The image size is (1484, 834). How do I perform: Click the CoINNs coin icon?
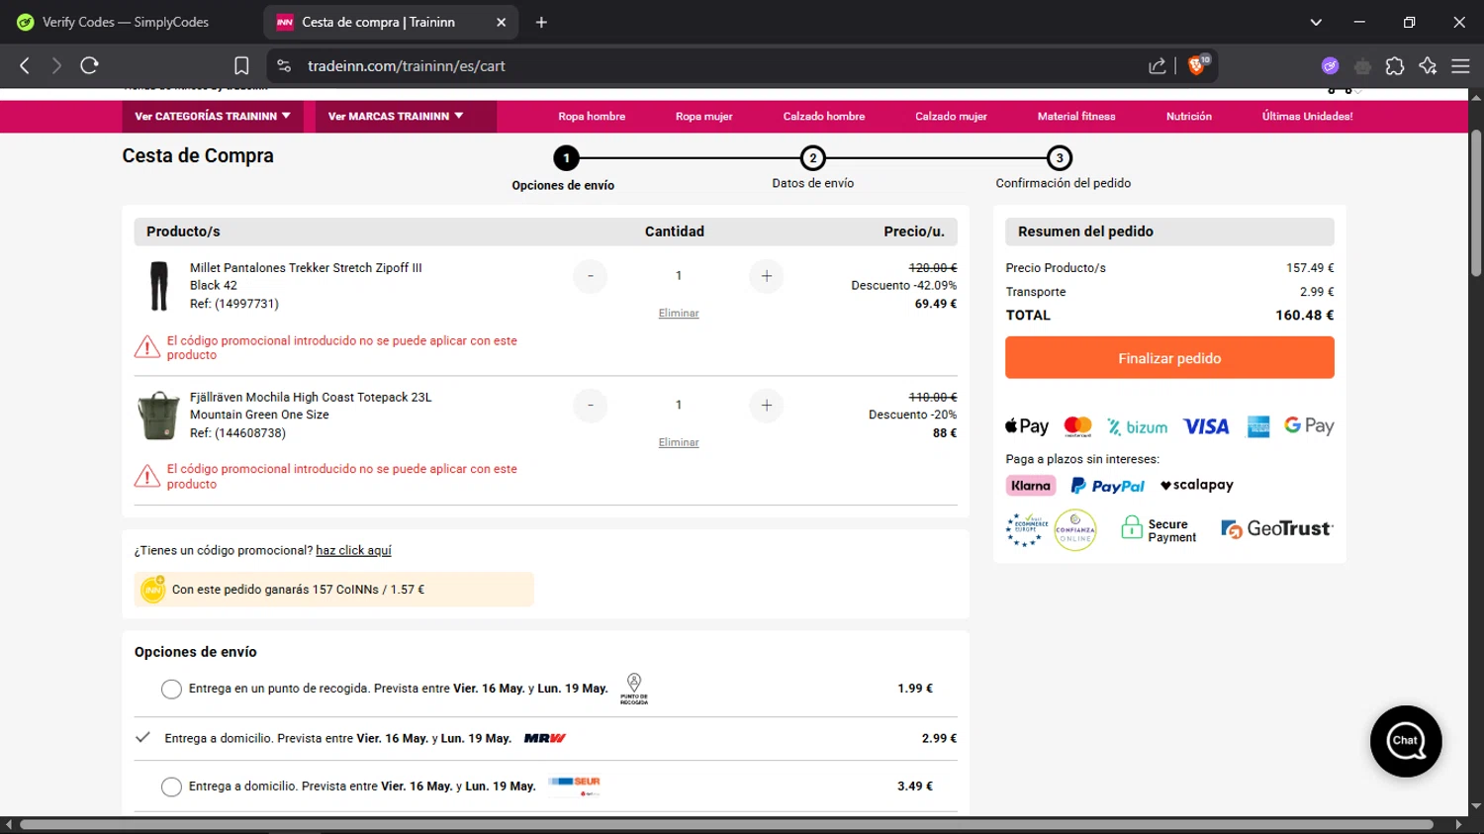click(153, 589)
